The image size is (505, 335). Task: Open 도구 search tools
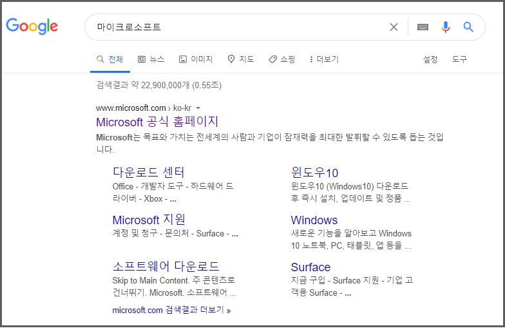459,59
